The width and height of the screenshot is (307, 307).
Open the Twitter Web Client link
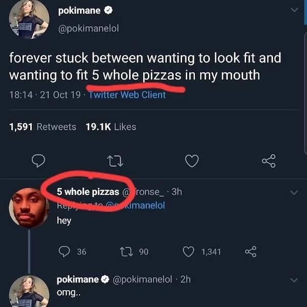(127, 95)
